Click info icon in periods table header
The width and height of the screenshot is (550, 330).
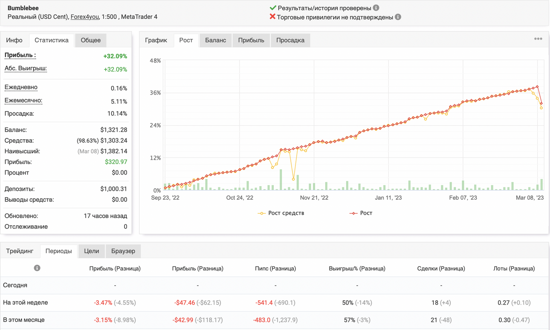pos(37,268)
